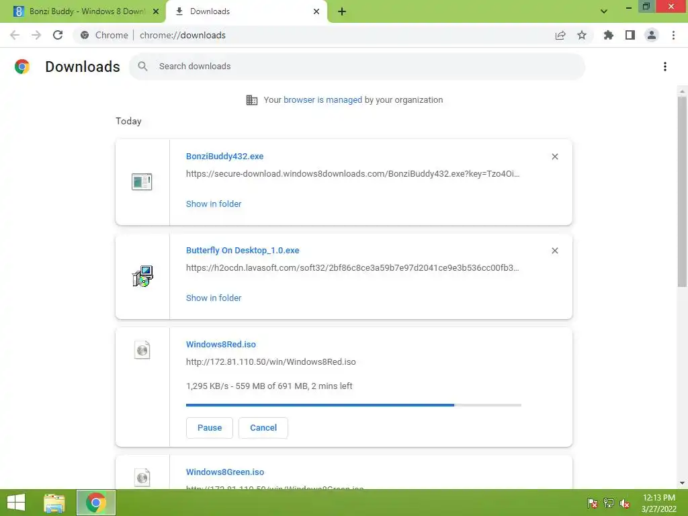Switch to the Bonzi Buddy tab

click(x=83, y=11)
